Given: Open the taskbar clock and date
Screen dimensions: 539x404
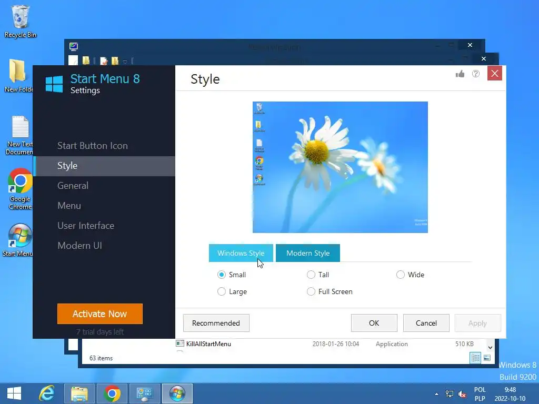Looking at the screenshot, I should 510,394.
